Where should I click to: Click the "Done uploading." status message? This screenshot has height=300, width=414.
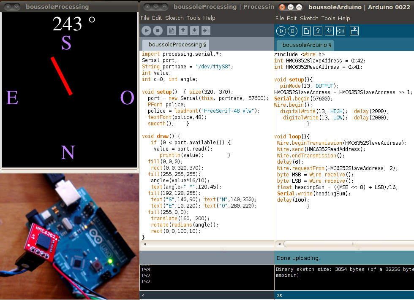[x=298, y=258]
